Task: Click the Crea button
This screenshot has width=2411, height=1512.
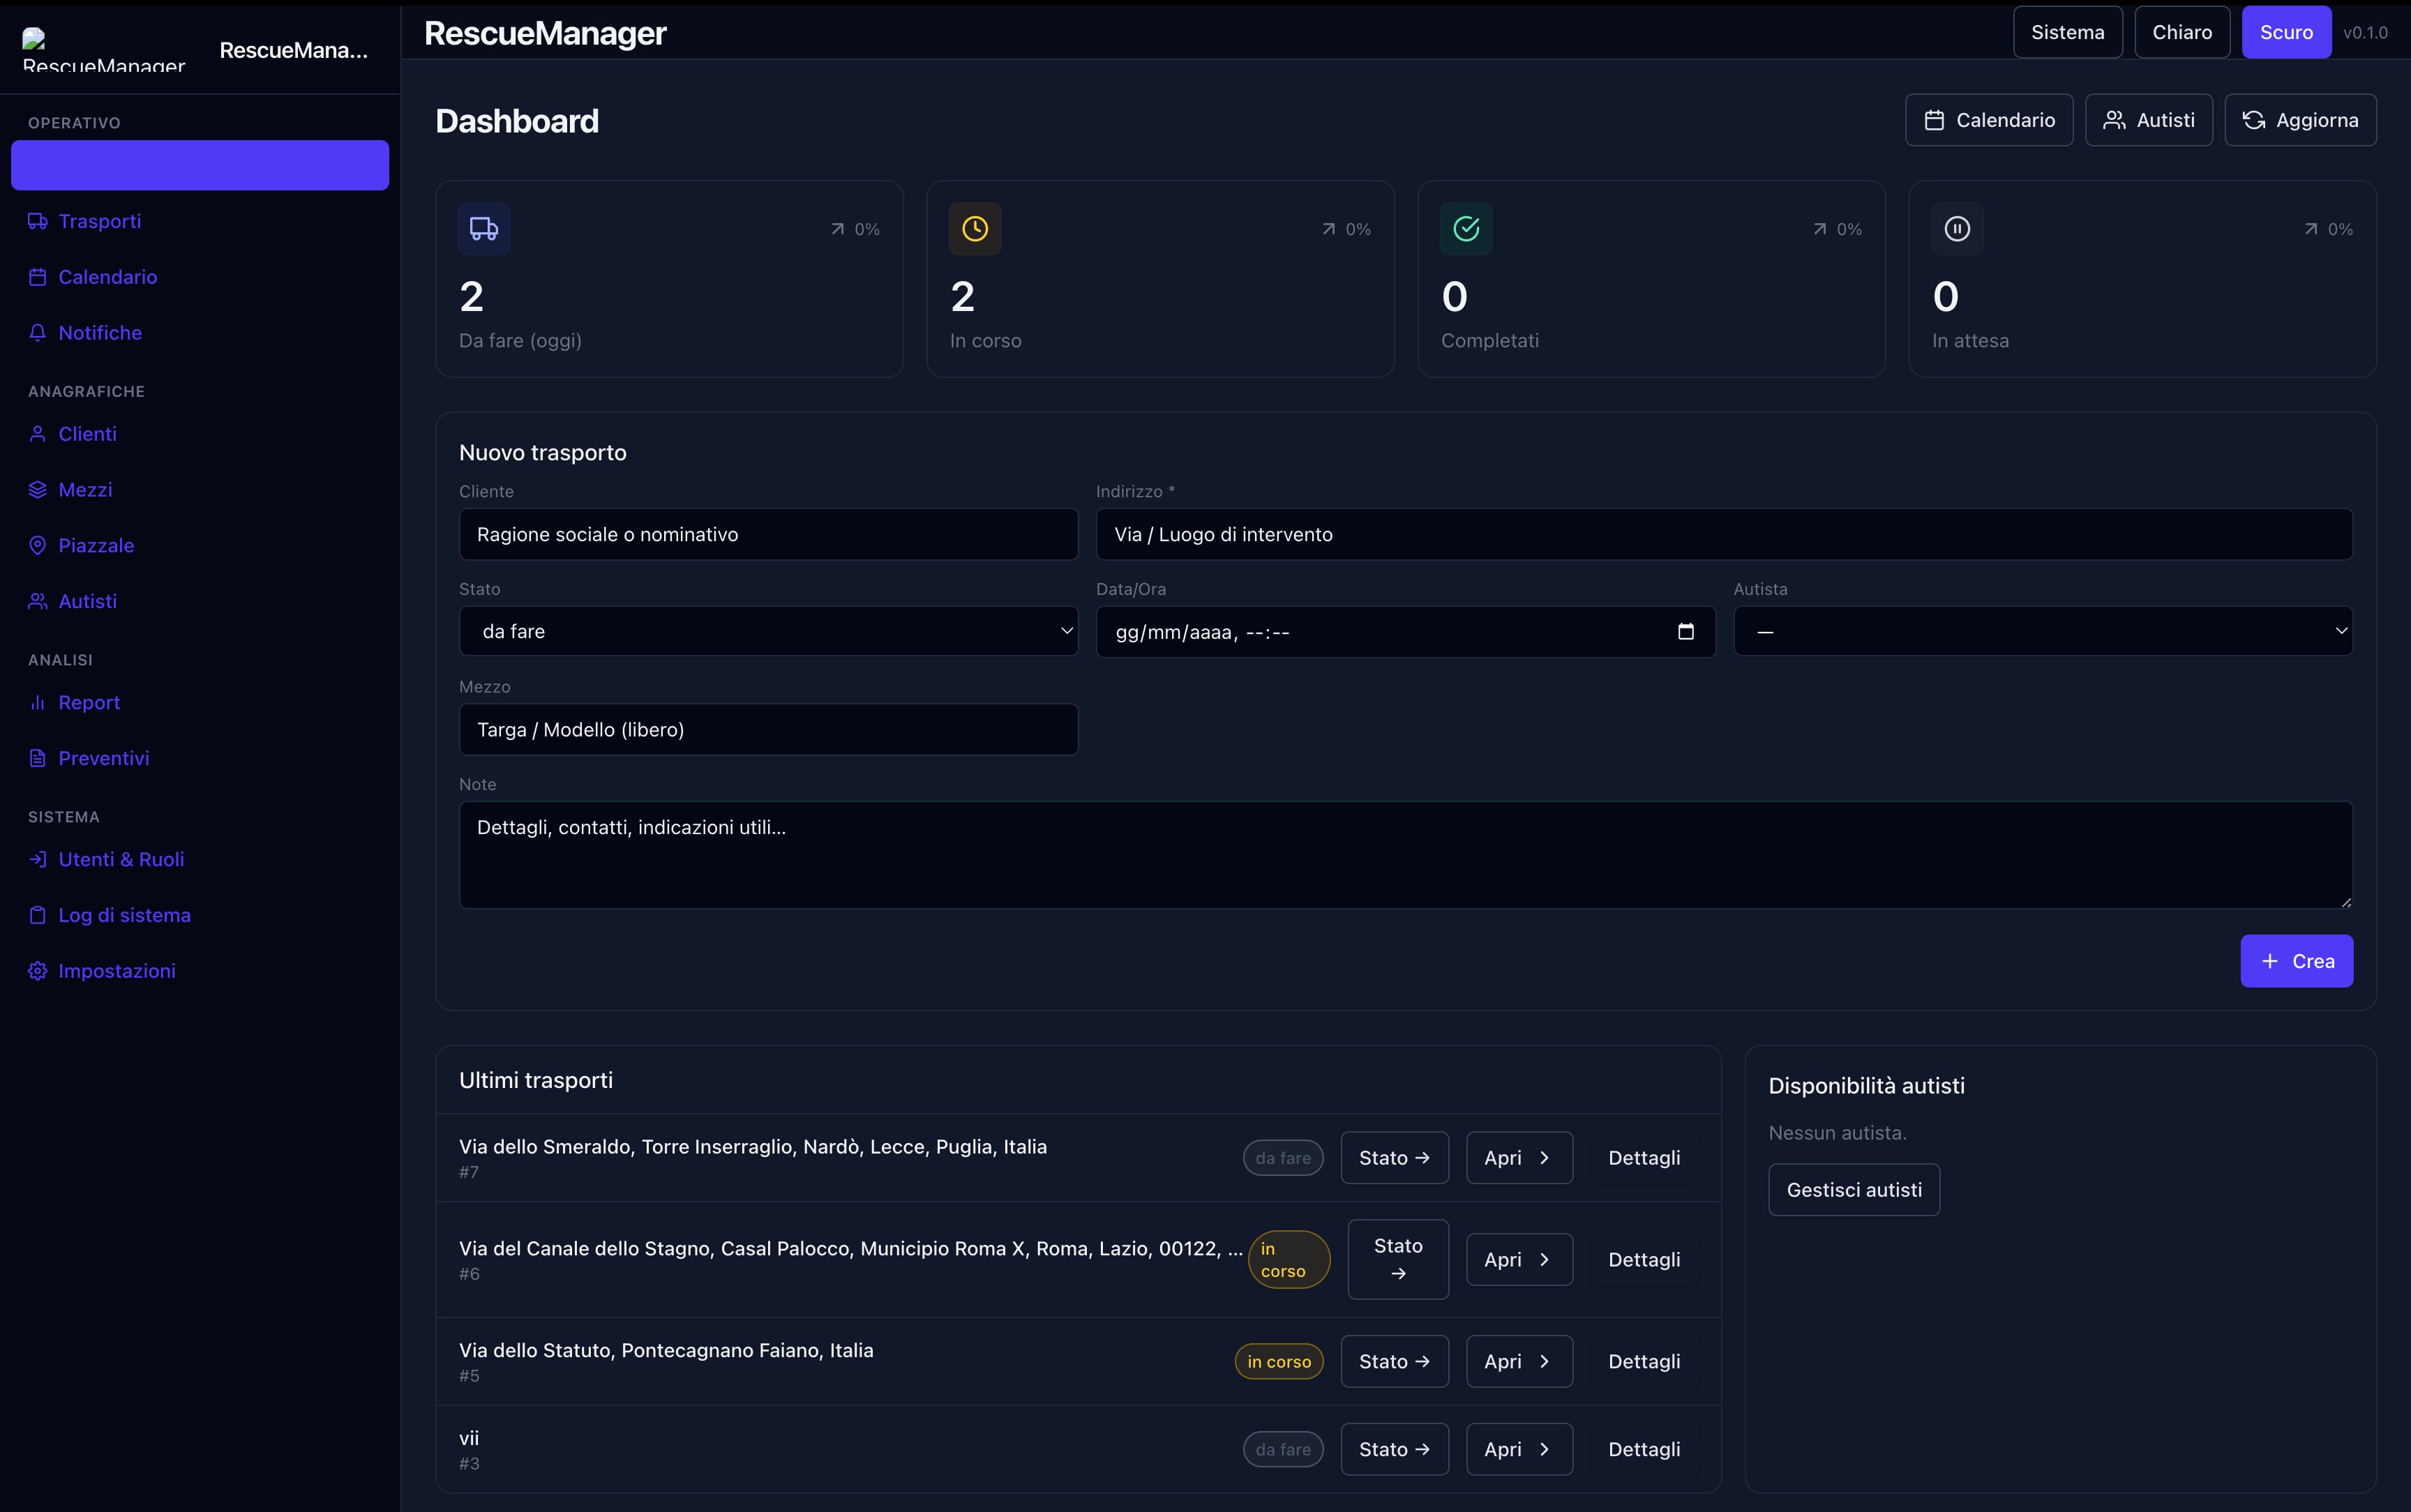Action: (x=2296, y=961)
